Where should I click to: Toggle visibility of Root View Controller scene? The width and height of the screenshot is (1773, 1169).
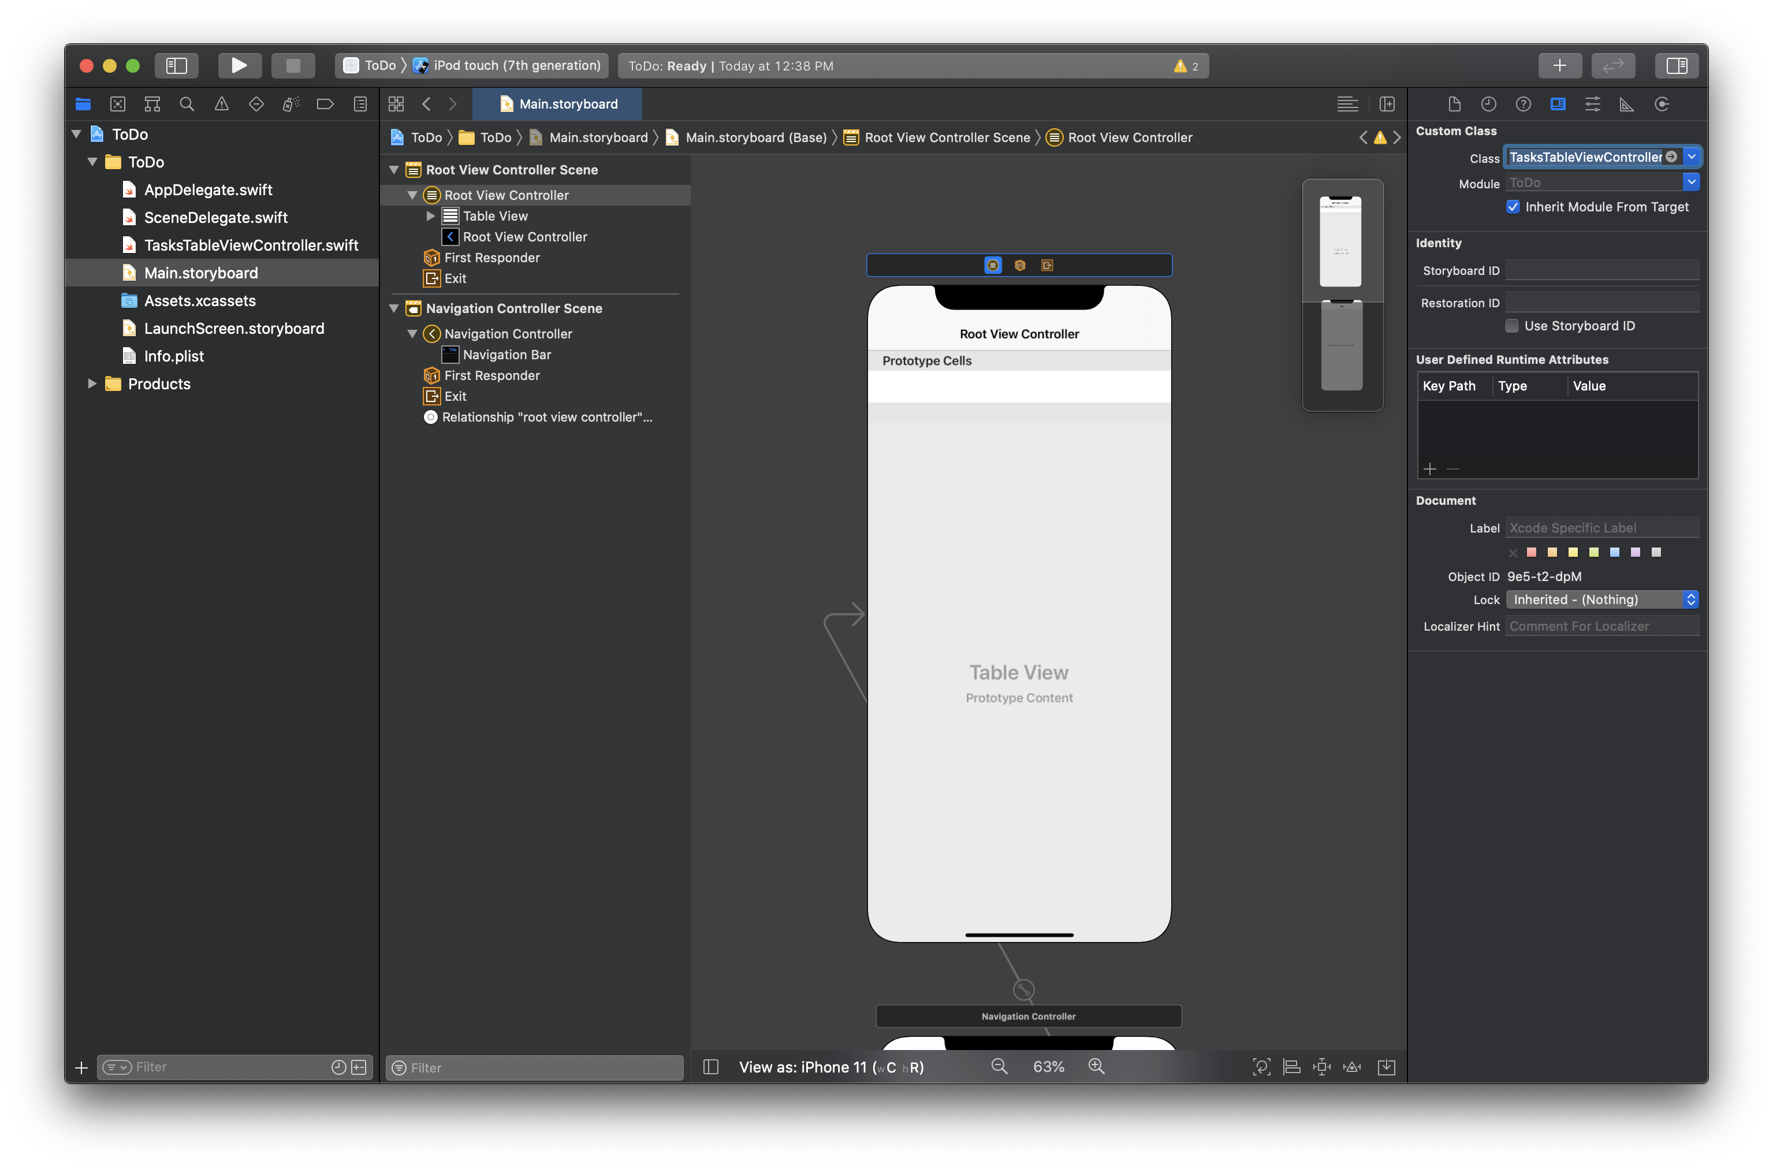[393, 168]
